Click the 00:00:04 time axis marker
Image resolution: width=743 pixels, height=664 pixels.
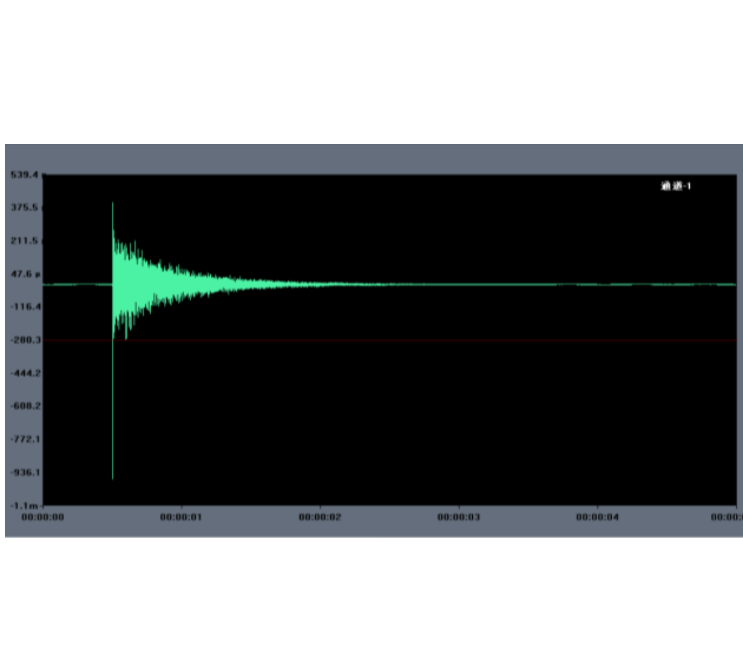[597, 517]
